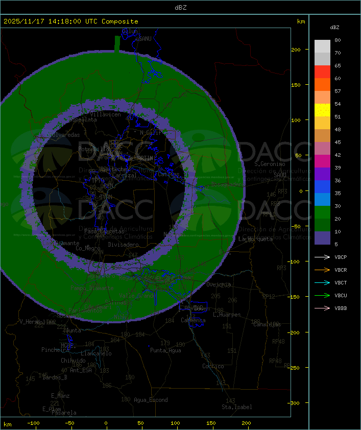Click the 2025/11/17 14:18:00 UTC Composite timestamp
Screen dimensions: 361x430
(x=71, y=21)
